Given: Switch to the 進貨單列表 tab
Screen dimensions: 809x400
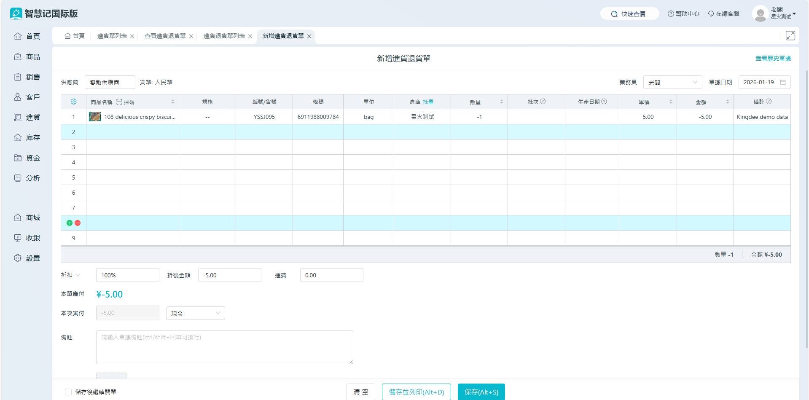Looking at the screenshot, I should click(112, 36).
